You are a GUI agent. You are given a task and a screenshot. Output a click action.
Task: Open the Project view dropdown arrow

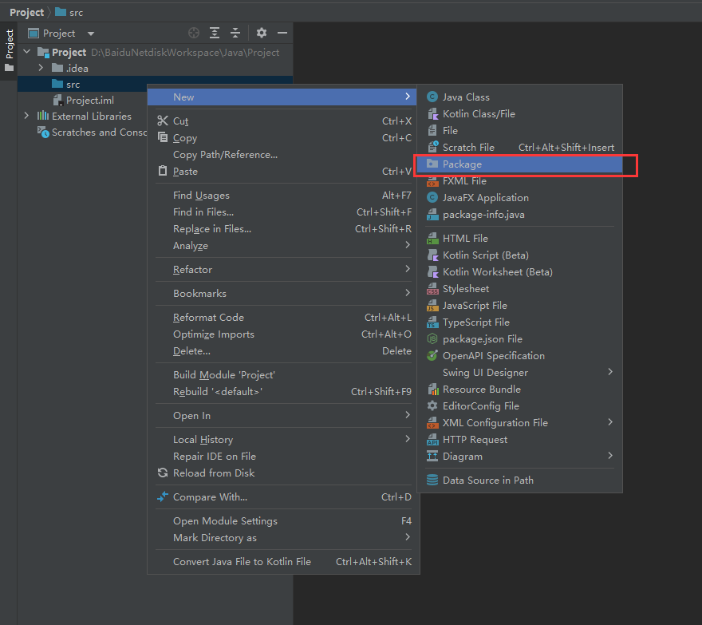[90, 34]
